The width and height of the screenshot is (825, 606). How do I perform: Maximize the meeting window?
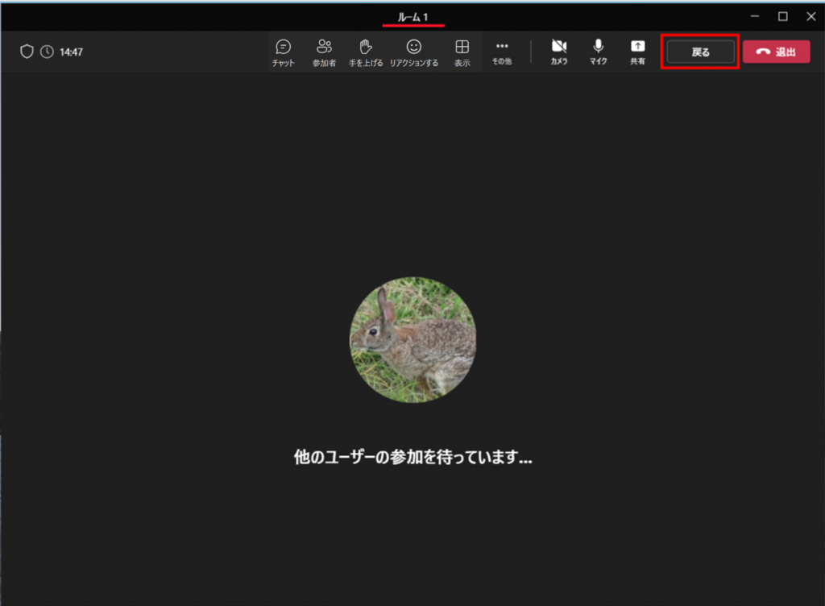(x=782, y=16)
